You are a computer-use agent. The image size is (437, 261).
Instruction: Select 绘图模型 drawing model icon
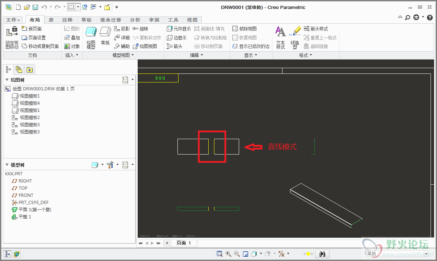(91, 38)
